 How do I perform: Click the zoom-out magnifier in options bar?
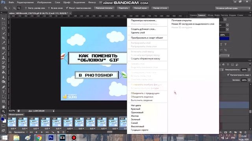click(19, 8)
